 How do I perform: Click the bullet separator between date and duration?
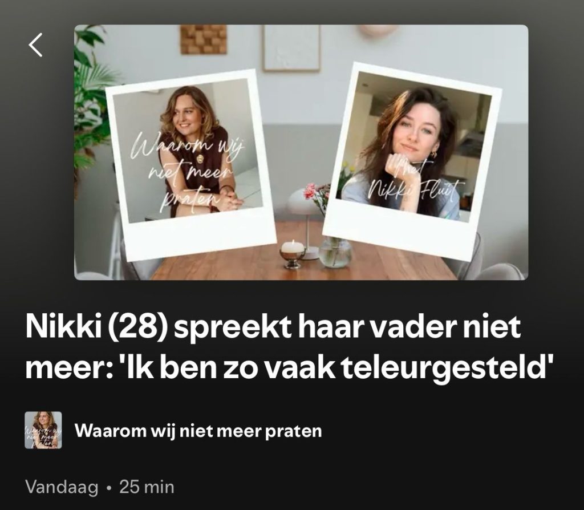pyautogui.click(x=109, y=488)
